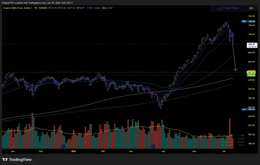Click the 540.00 price axis label
Screen dimensions: 260x165
coord(251,116)
